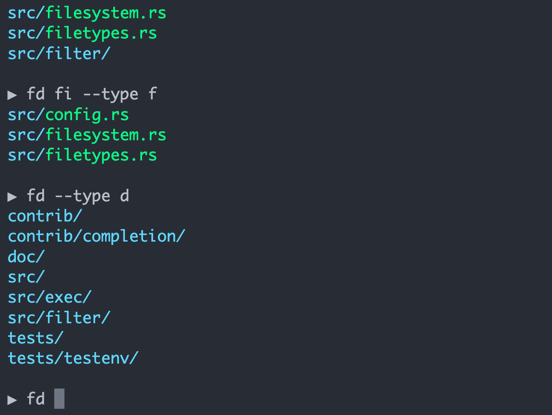Click the contrib/completion/ directory path

[x=96, y=236]
